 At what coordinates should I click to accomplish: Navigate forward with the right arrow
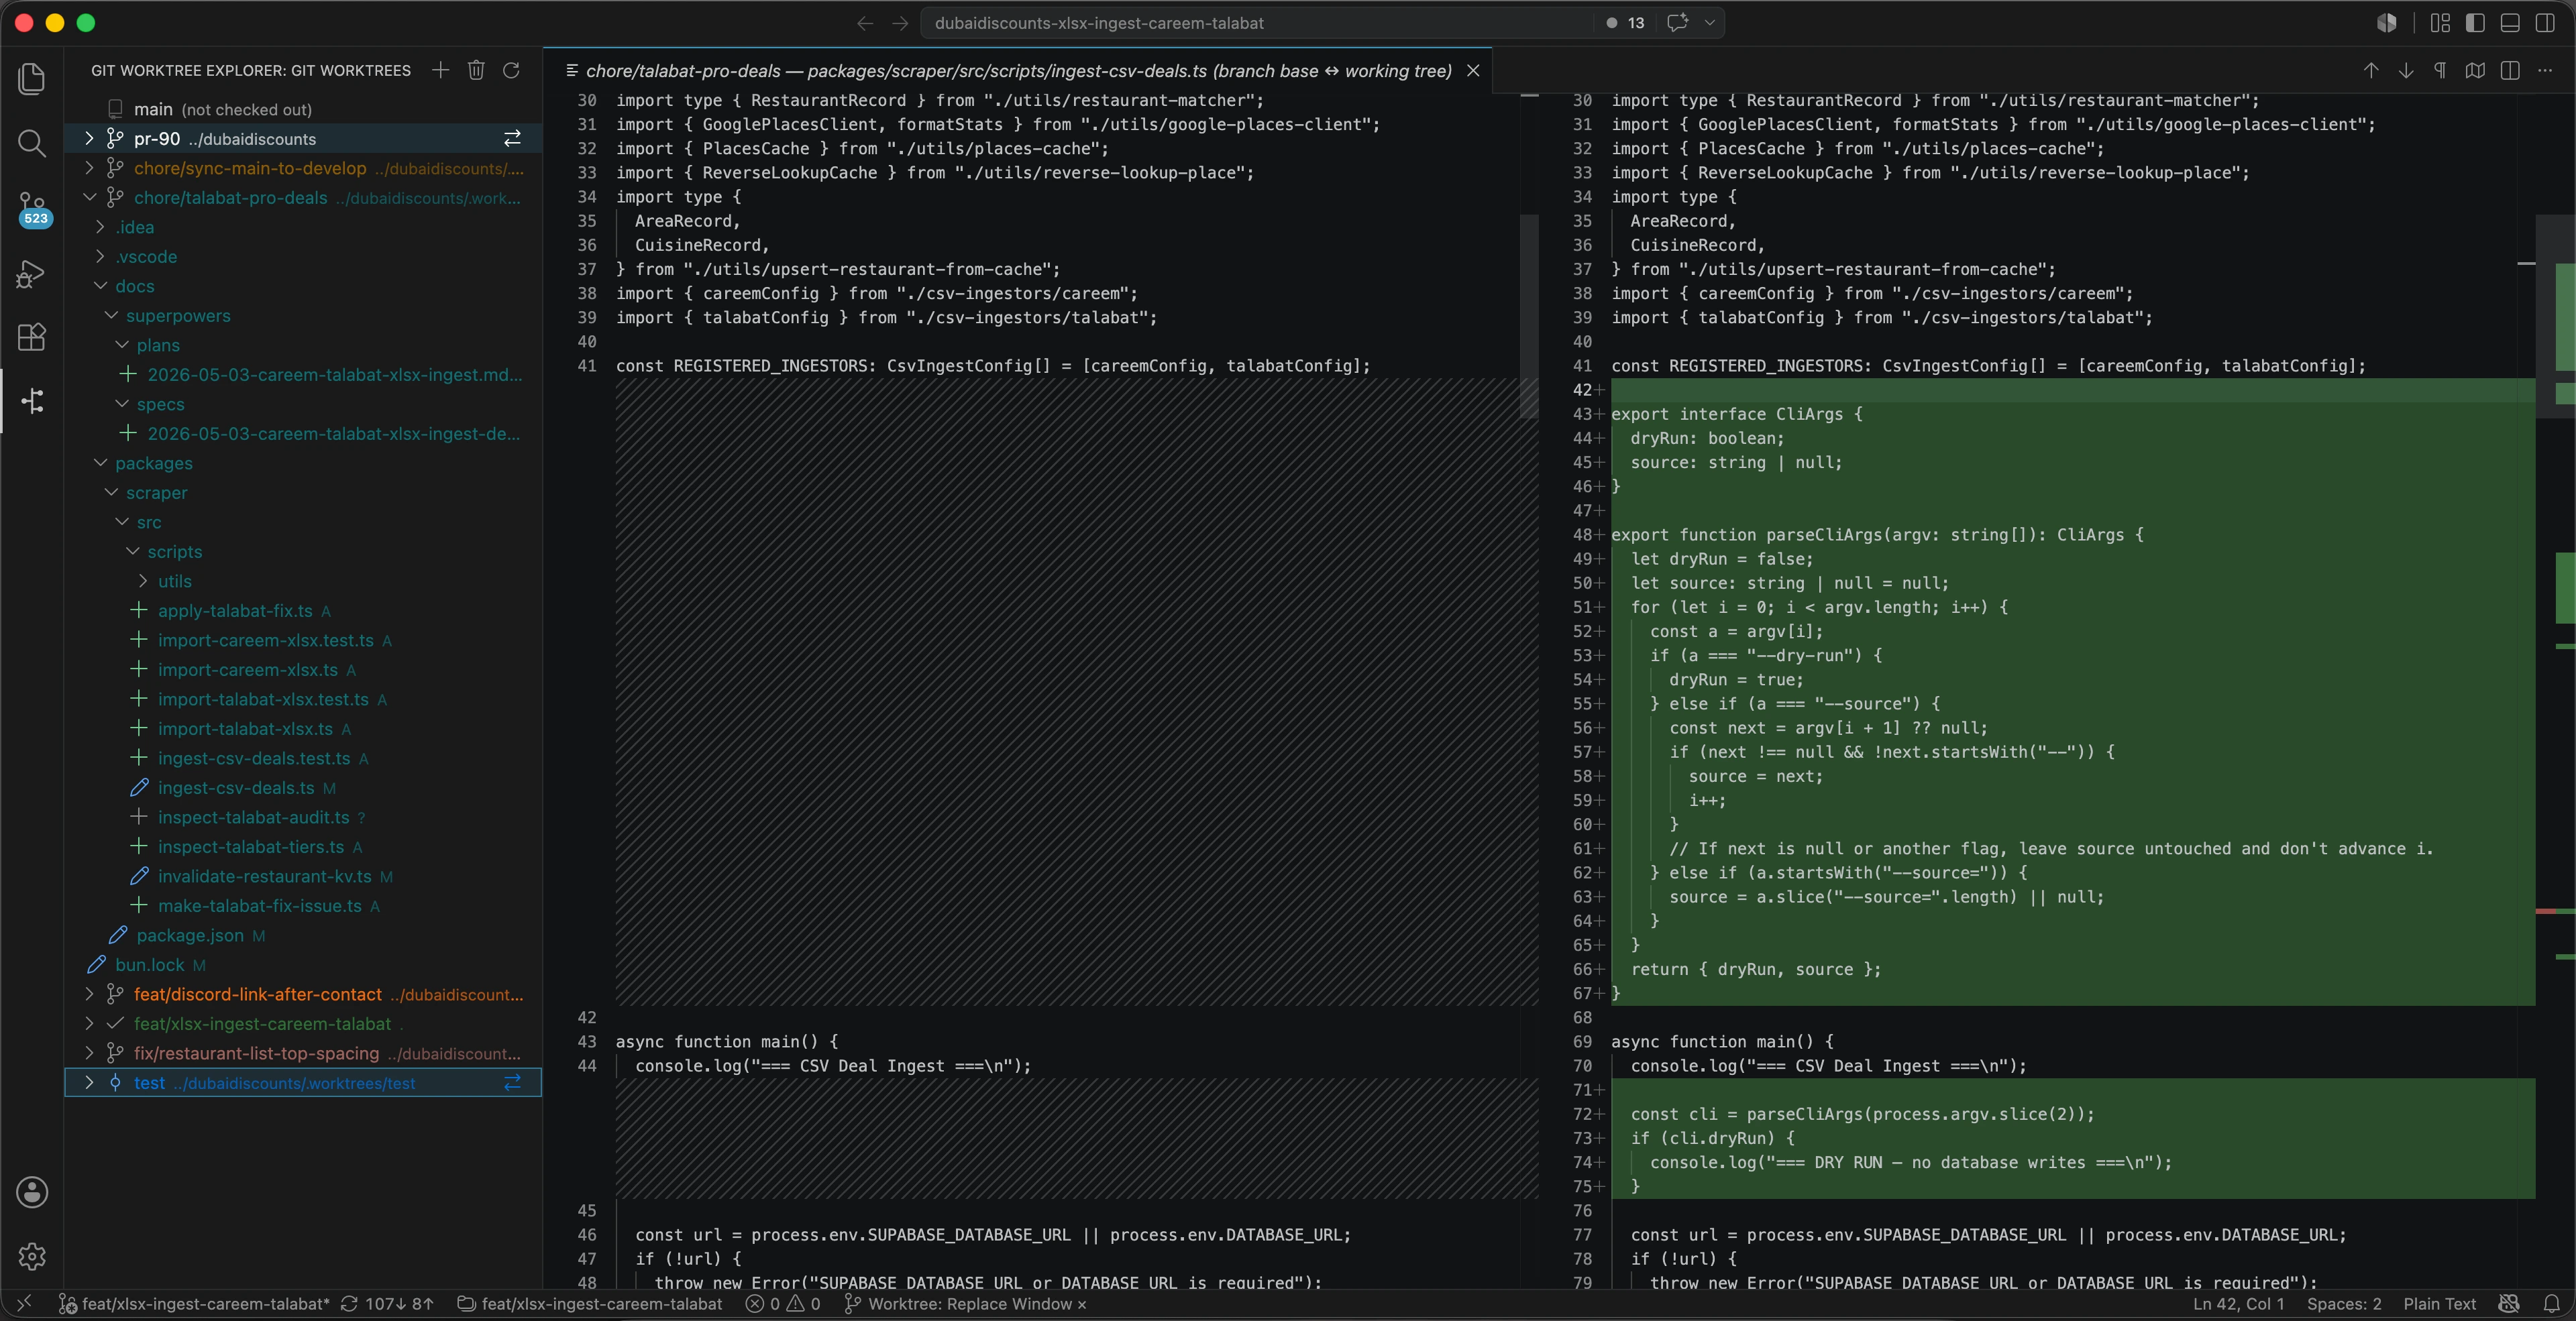pos(900,23)
